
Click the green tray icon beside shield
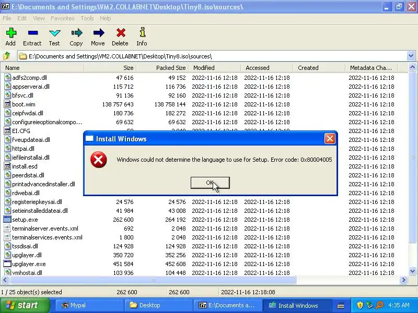[369, 305]
